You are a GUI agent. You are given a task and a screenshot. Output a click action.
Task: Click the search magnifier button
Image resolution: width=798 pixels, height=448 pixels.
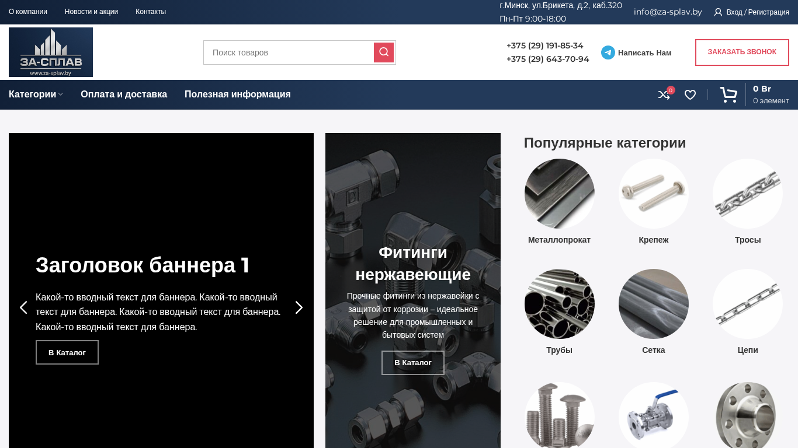pyautogui.click(x=384, y=52)
